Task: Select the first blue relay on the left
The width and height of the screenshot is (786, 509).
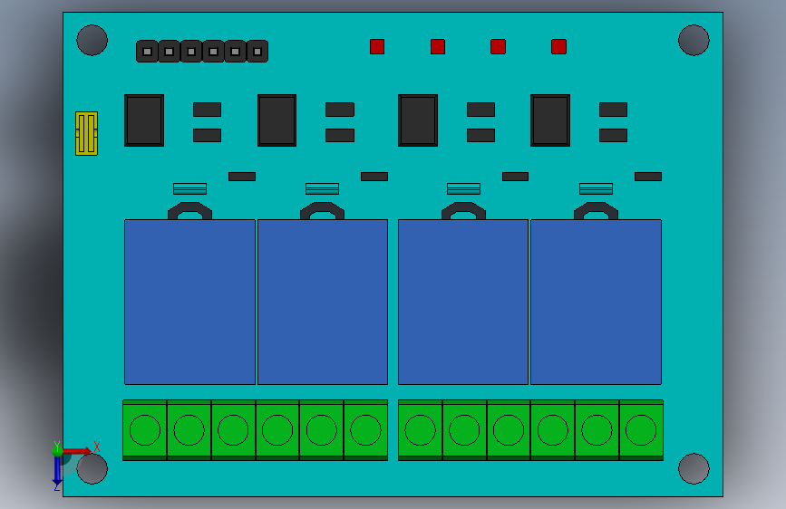Action: coord(190,303)
